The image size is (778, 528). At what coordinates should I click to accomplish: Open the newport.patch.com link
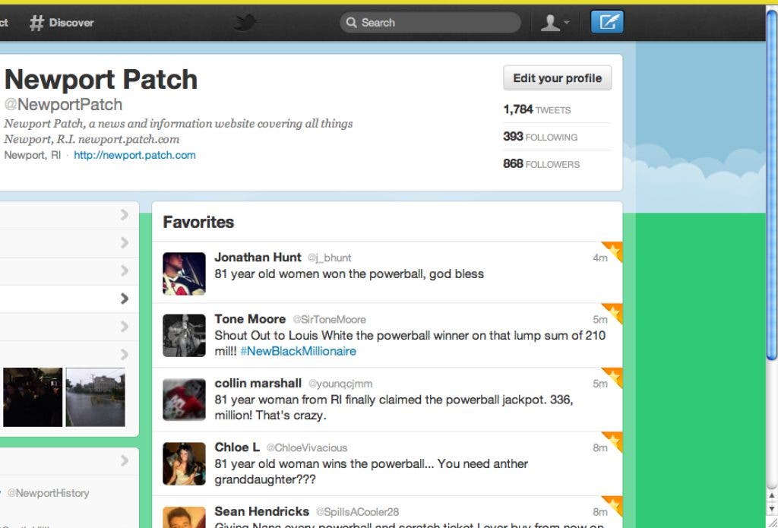[134, 155]
